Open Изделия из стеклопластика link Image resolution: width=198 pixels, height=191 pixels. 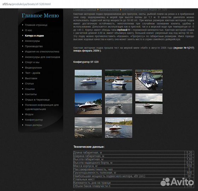click(x=42, y=52)
